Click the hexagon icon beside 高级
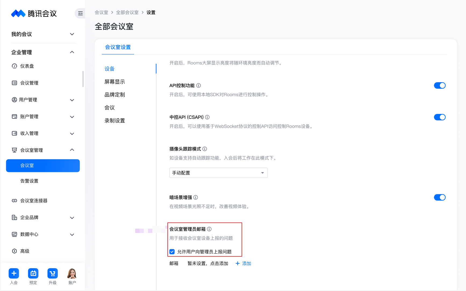Viewport: 466px width, 291px height. pyautogui.click(x=15, y=251)
